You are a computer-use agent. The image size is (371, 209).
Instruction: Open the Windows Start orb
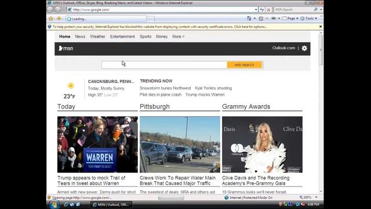(x=54, y=204)
